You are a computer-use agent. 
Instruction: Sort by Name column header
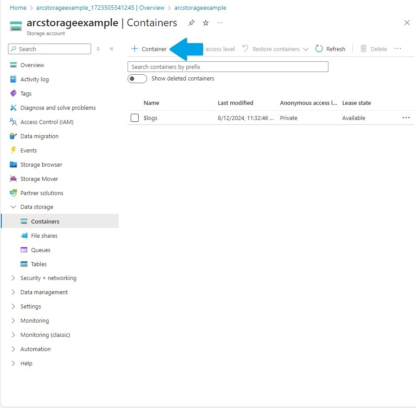(x=151, y=103)
